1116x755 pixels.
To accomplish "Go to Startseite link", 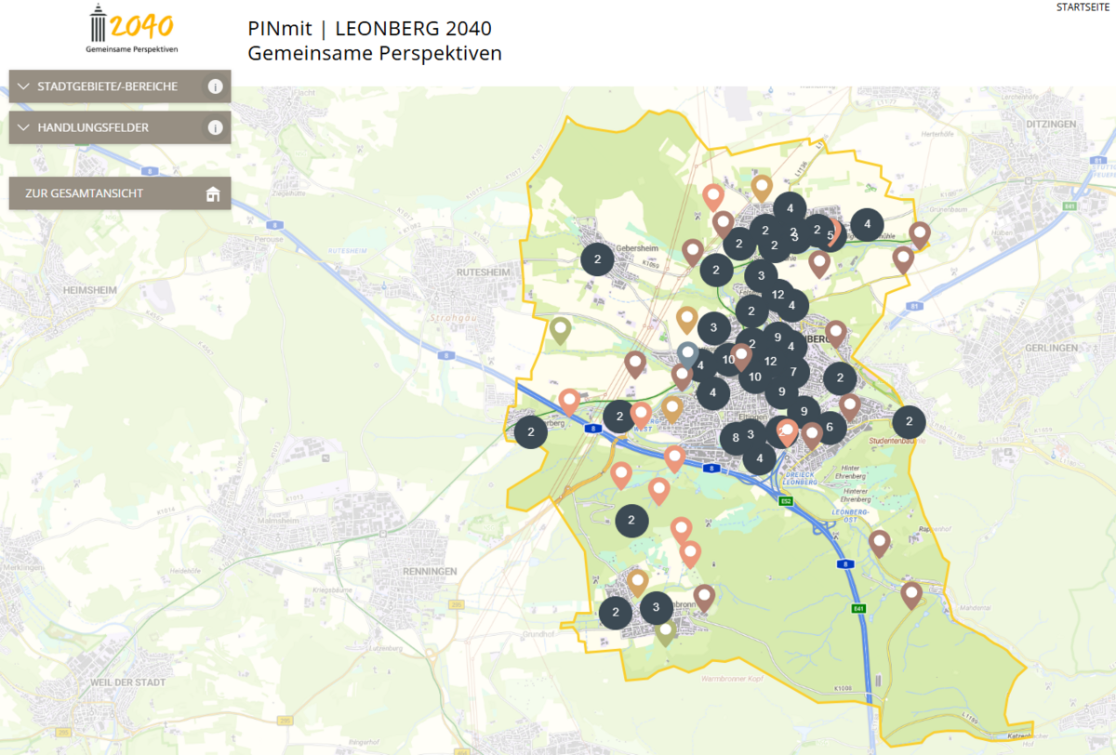I will tap(1084, 7).
